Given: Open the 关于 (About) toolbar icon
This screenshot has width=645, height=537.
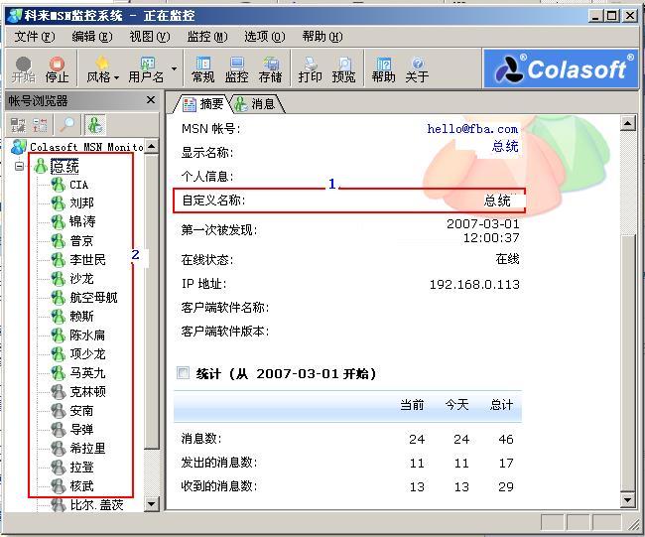Looking at the screenshot, I should point(417,68).
